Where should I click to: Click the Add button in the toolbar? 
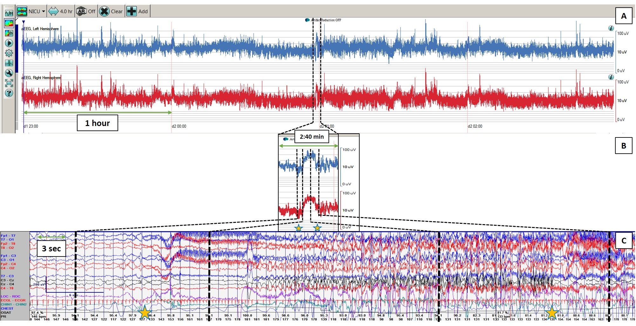coord(137,11)
